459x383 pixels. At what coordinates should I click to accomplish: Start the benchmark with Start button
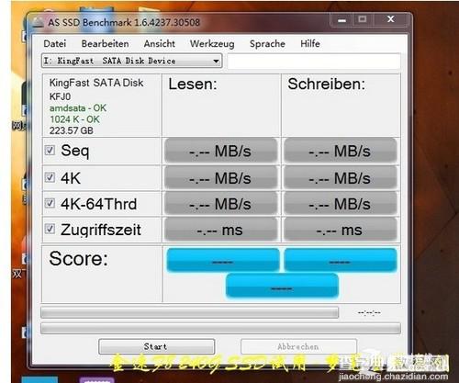156,346
